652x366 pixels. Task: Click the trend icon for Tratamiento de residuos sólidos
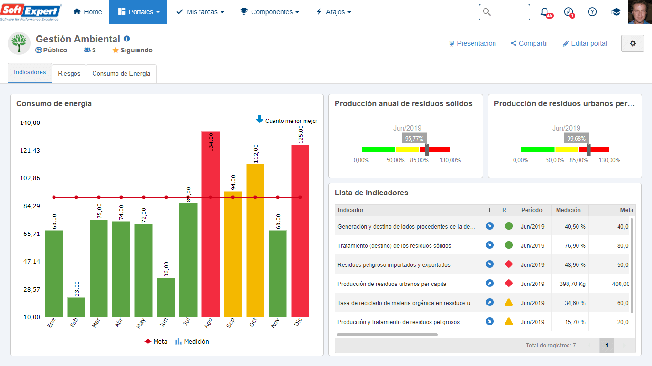click(489, 245)
